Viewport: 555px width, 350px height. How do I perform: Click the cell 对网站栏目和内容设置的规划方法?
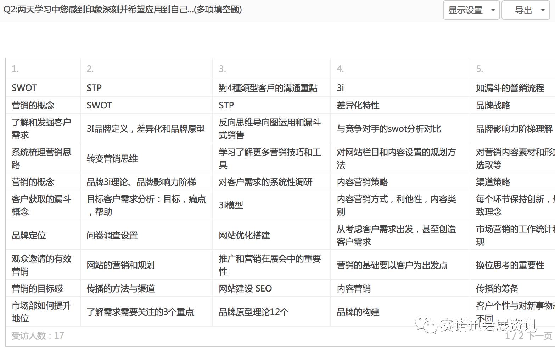click(x=400, y=158)
